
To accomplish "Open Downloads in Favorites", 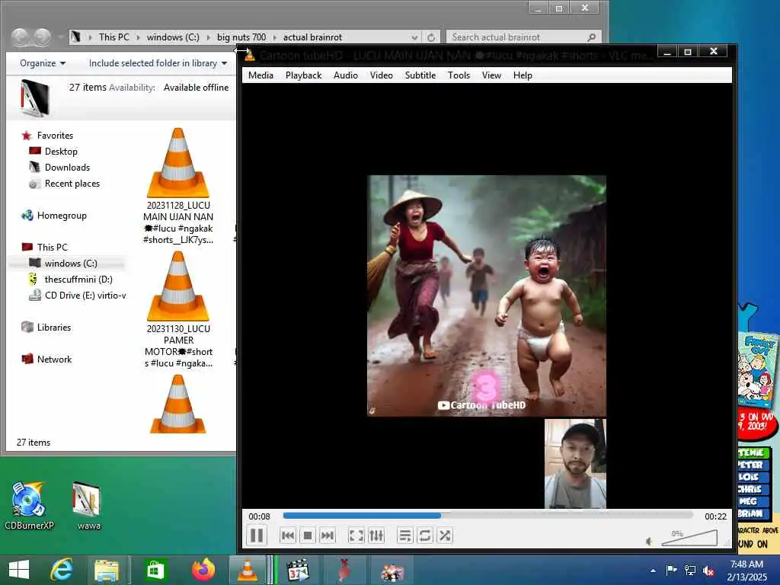I will [67, 167].
